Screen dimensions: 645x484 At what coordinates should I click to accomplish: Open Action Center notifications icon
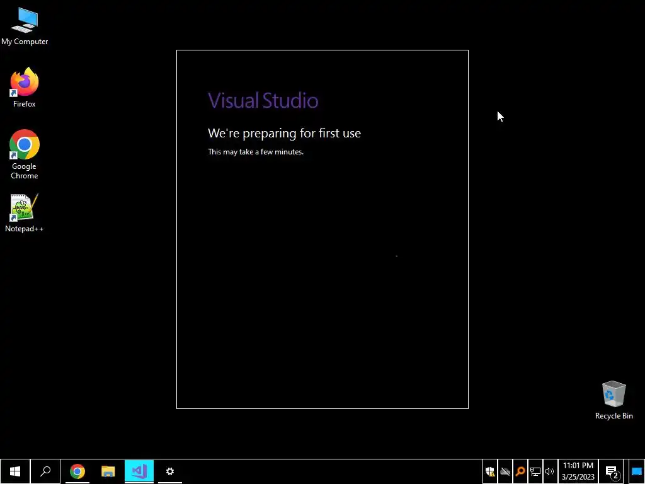point(612,471)
